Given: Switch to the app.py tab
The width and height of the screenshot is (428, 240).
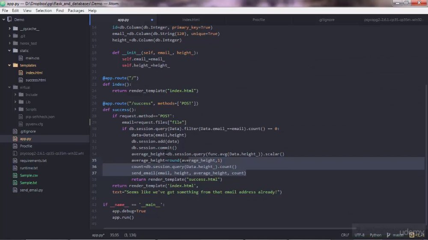Looking at the screenshot, I should point(123,20).
